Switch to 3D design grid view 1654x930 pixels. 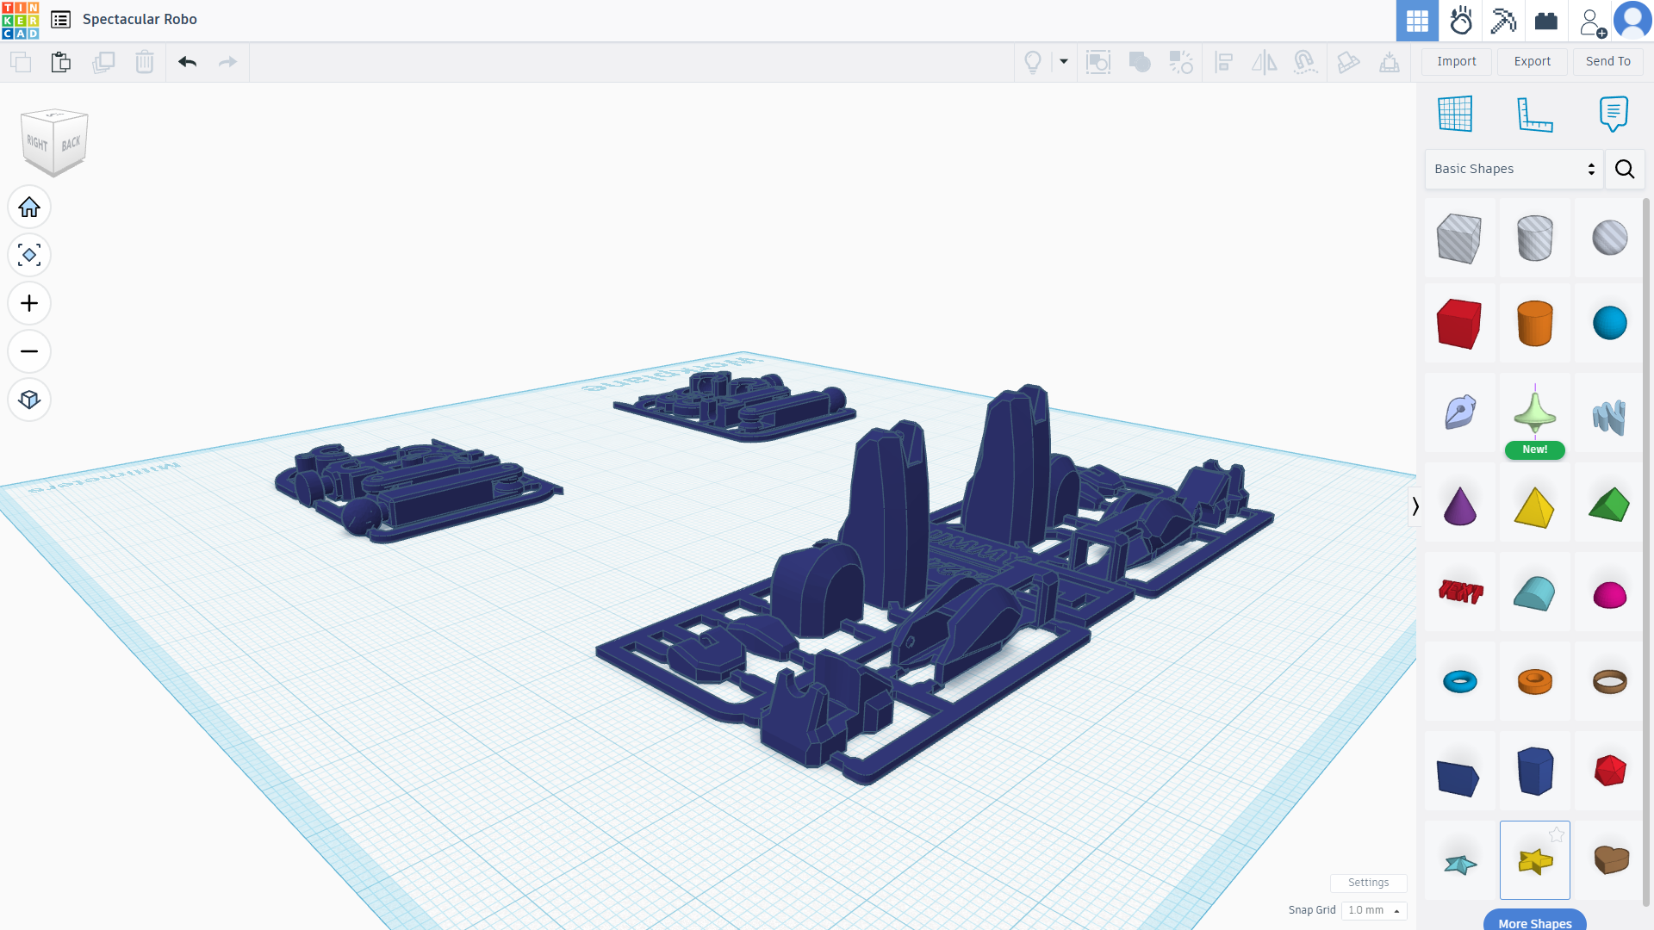1417,21
